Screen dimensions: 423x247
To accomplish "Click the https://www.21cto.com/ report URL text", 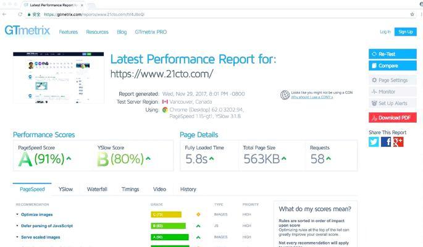I will click(162, 73).
